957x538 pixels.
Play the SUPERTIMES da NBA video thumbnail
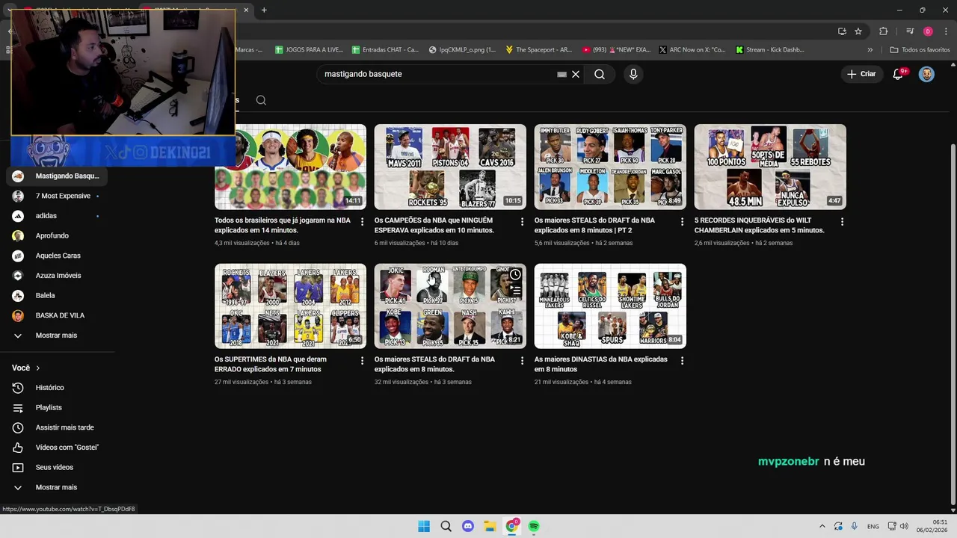pos(290,306)
